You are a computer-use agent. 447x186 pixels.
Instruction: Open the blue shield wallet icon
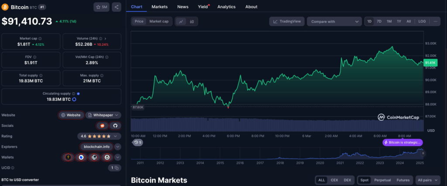81,157
